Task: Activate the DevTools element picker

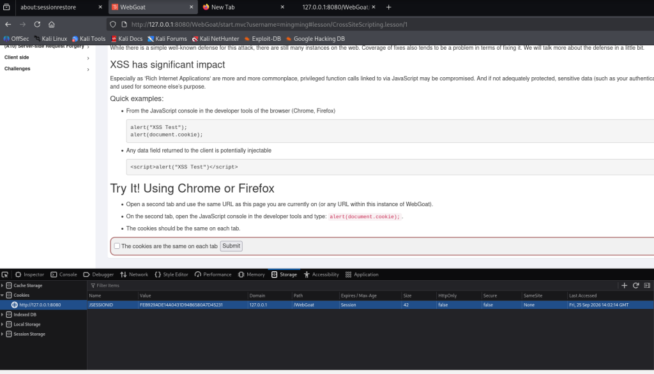Action: pos(5,274)
